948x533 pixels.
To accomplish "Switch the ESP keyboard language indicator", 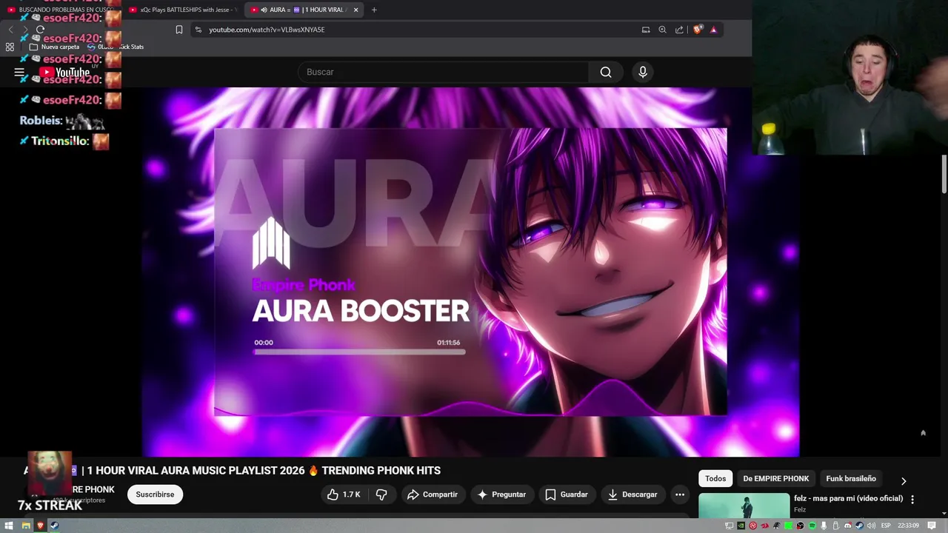I will (x=886, y=526).
